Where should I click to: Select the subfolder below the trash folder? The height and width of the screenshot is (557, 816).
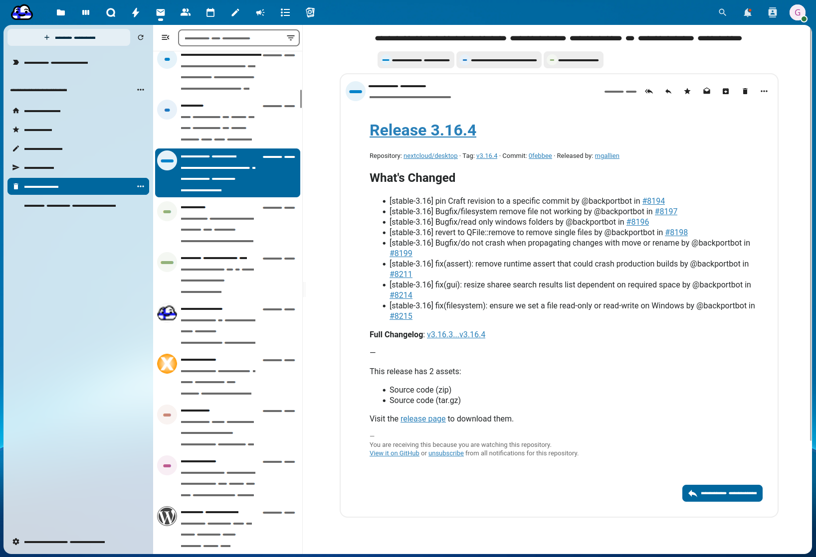78,205
